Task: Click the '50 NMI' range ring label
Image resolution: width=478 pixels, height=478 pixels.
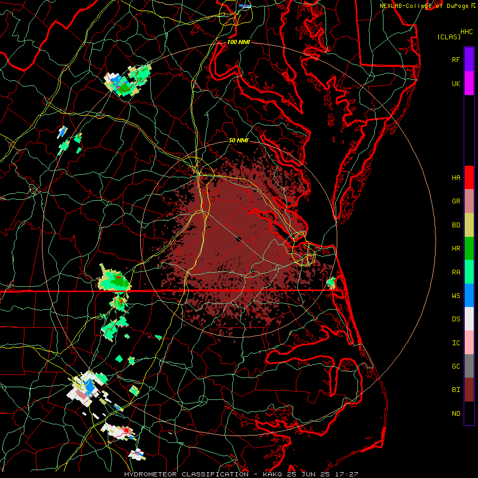Action: click(238, 141)
